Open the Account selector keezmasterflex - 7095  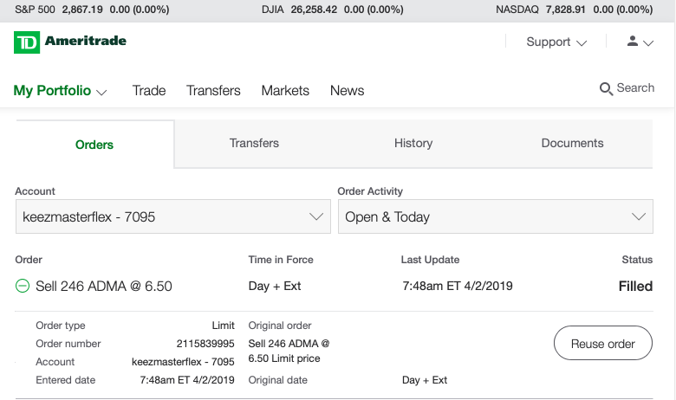(172, 216)
